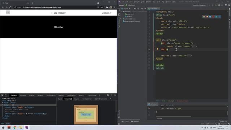Click zoom magnifier icon in address bar
The width and height of the screenshot is (231, 130).
point(98,7)
